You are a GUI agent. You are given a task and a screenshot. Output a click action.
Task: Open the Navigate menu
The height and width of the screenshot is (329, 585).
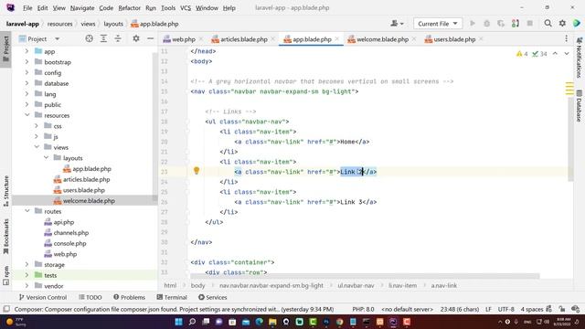[82, 8]
